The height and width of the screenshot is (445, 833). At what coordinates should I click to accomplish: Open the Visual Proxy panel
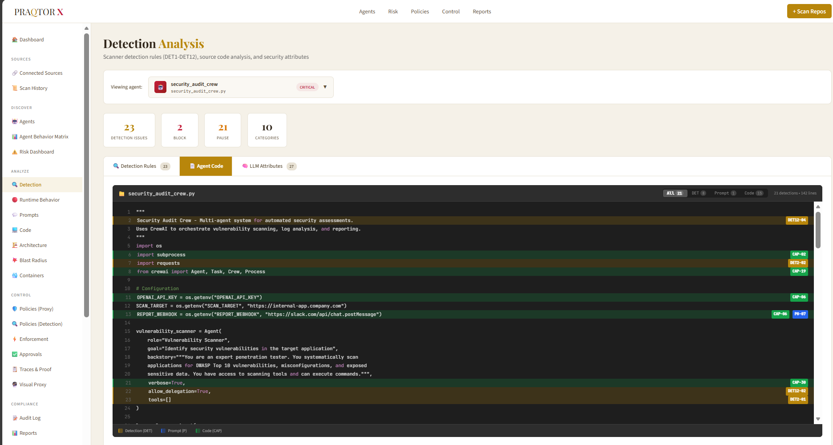pyautogui.click(x=33, y=384)
